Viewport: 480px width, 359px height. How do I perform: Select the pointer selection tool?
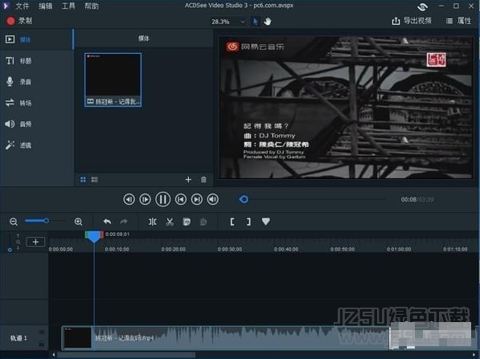click(255, 22)
